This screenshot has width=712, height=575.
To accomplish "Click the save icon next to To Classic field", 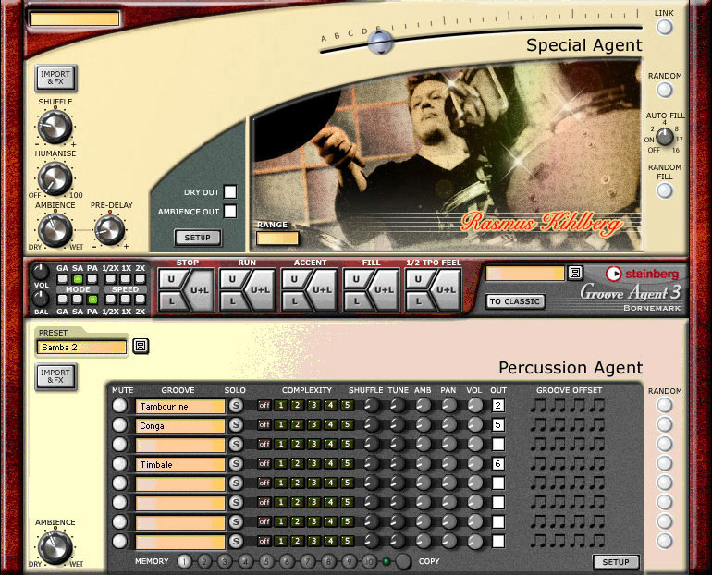I will click(x=575, y=273).
